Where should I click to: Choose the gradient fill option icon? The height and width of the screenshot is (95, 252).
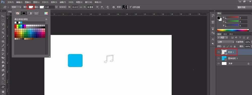coord(30,13)
